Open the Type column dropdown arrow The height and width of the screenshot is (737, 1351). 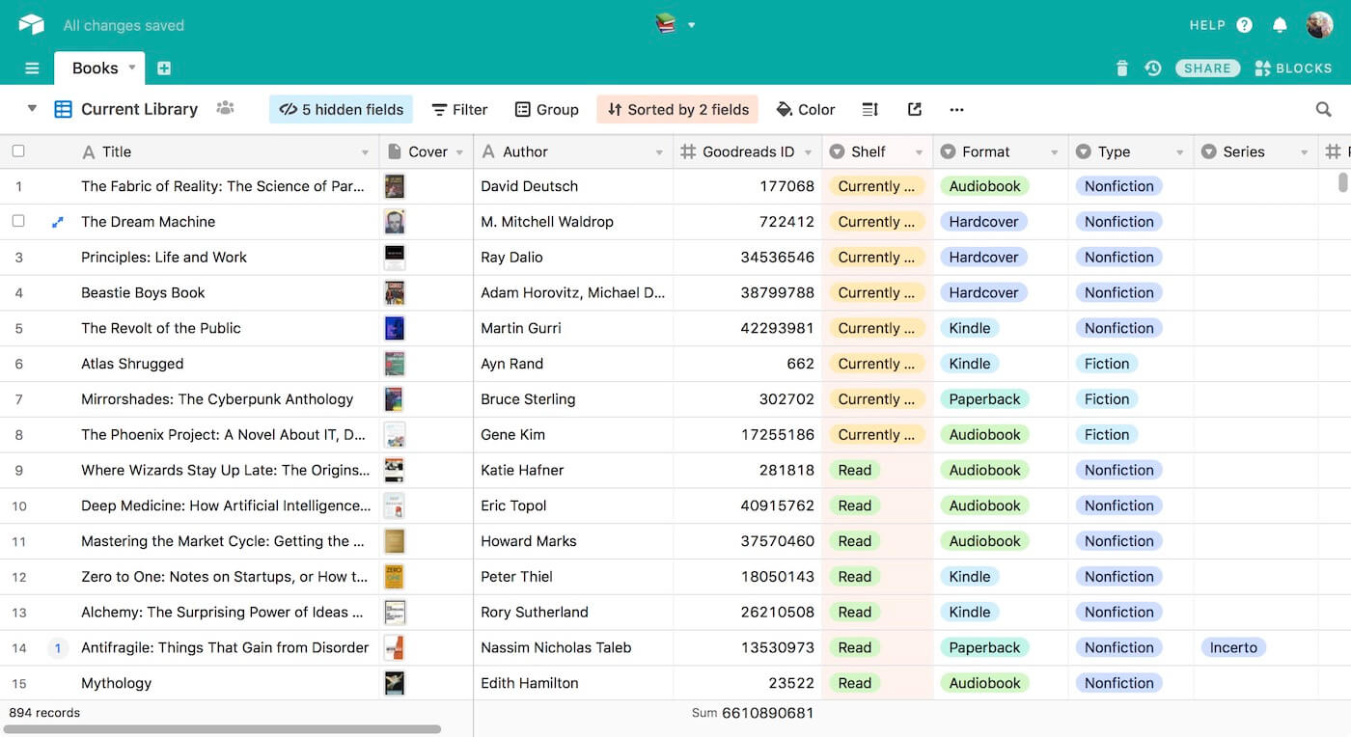(x=1179, y=152)
